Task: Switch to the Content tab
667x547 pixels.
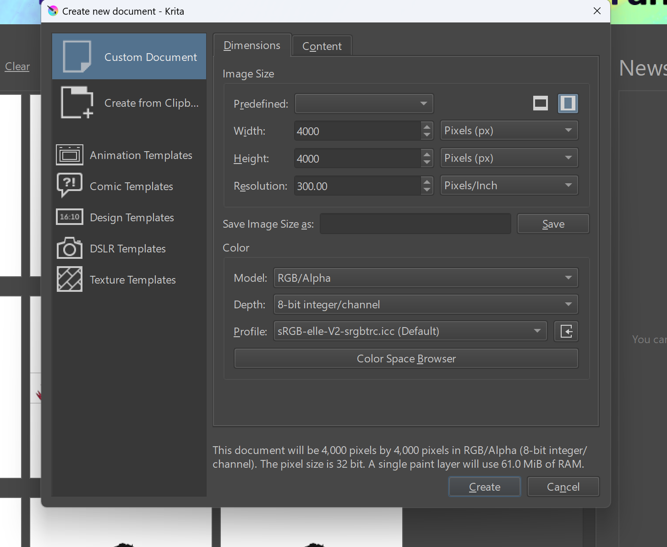Action: (322, 46)
